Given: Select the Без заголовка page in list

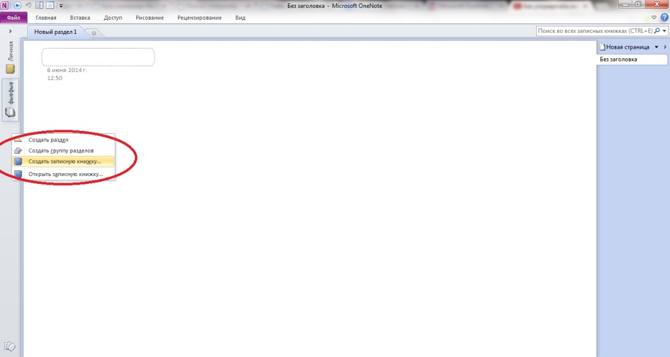Looking at the screenshot, I should coord(632,59).
